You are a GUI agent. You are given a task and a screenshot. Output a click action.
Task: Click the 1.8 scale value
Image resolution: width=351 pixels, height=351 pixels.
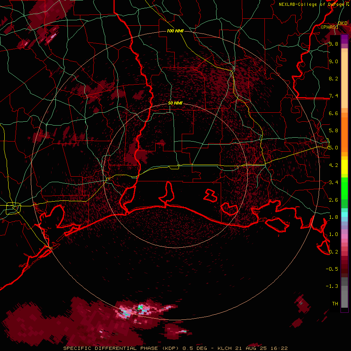click(x=333, y=217)
